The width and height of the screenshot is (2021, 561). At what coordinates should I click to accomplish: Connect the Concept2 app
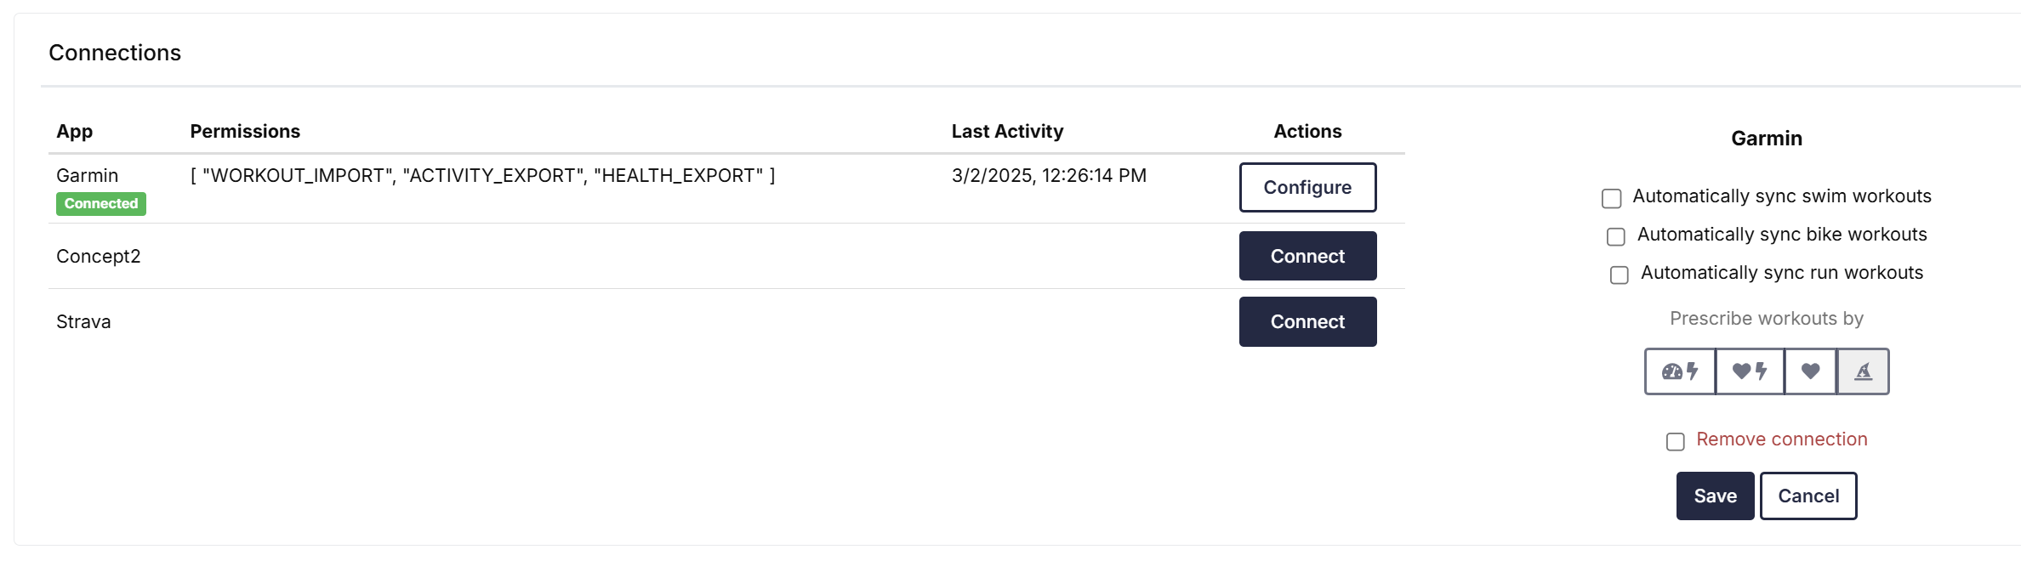(x=1307, y=256)
